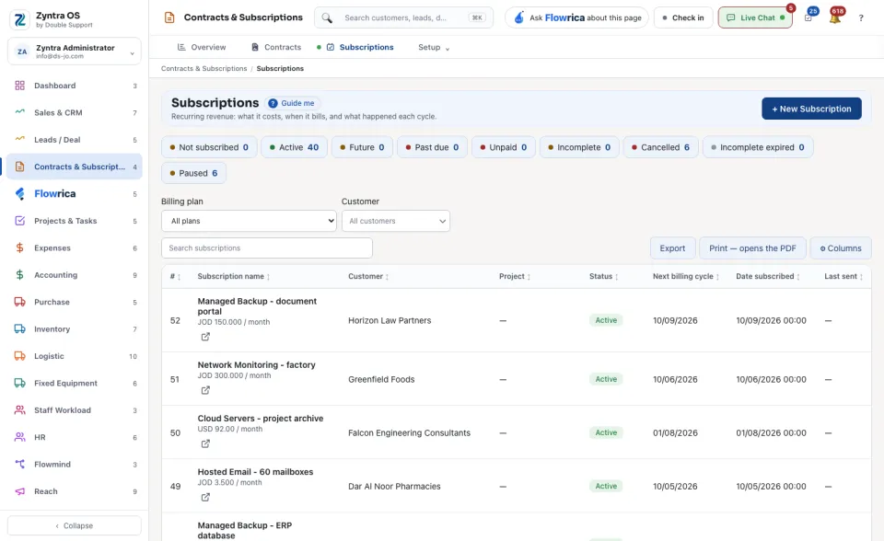
Task: Open external link for Cloud Servers - project archive
Action: click(x=205, y=443)
